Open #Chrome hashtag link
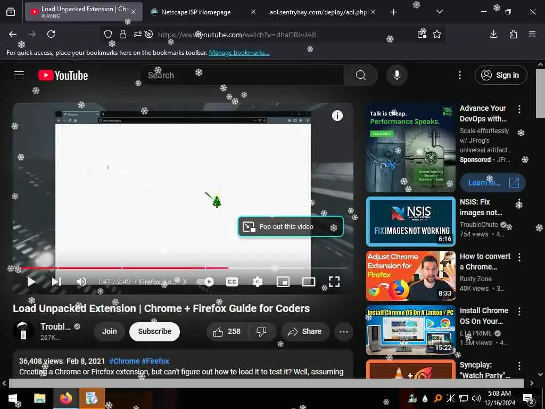545x409 pixels. coord(124,361)
